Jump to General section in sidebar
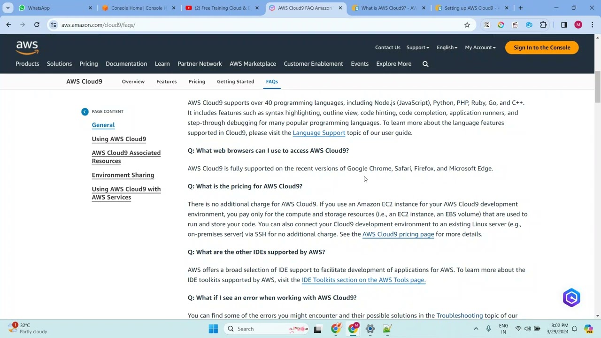 click(x=103, y=125)
